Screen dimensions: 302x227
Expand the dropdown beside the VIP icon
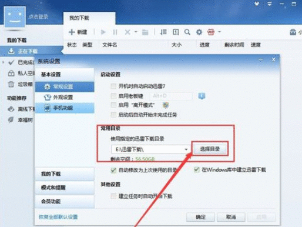219,32
